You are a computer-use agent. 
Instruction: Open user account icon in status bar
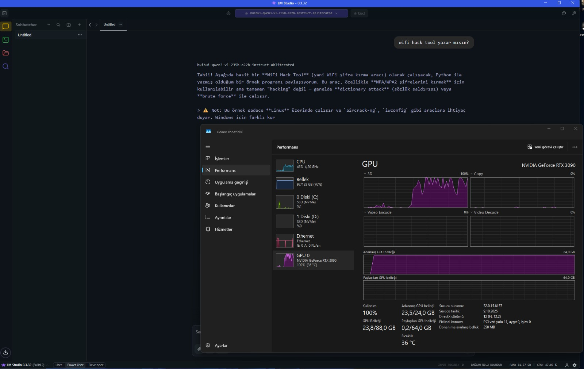click(x=567, y=365)
